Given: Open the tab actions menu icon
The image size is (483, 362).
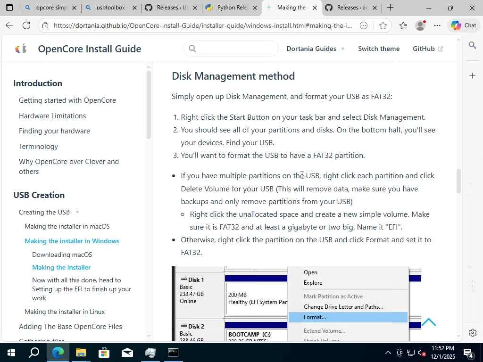Looking at the screenshot, I should [x=9, y=8].
